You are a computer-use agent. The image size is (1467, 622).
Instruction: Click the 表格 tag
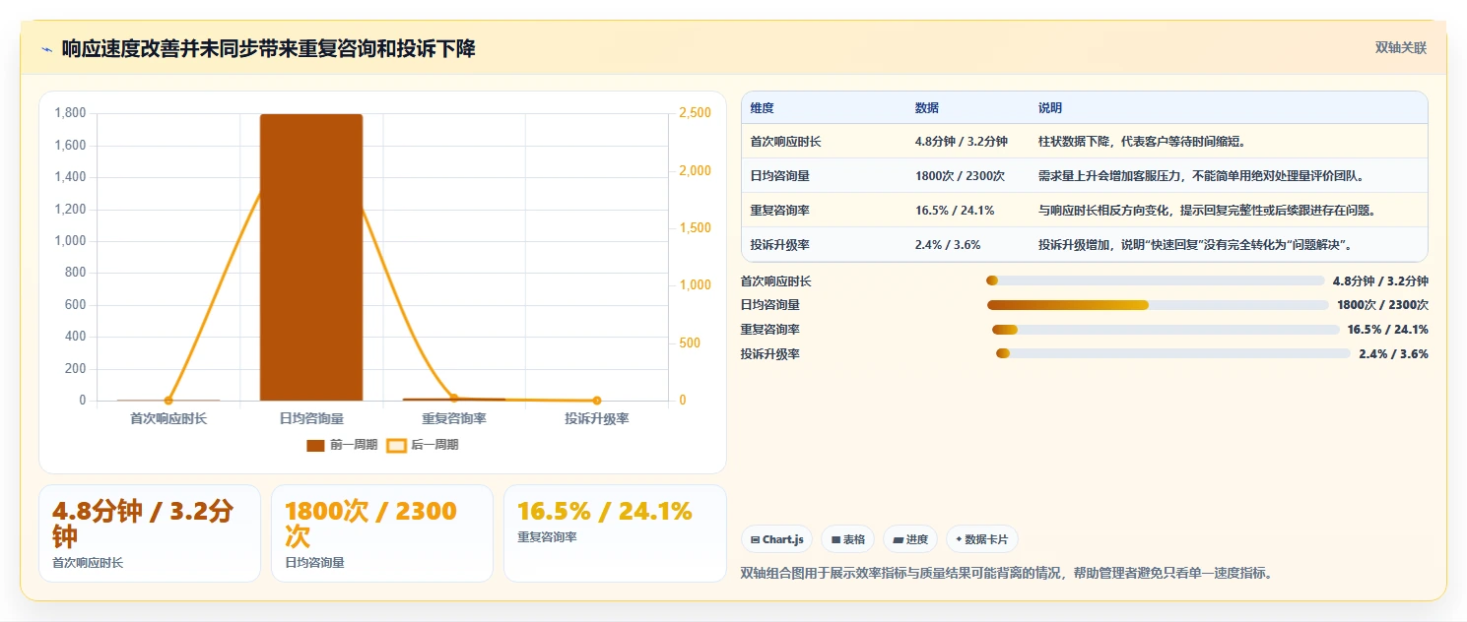point(847,539)
